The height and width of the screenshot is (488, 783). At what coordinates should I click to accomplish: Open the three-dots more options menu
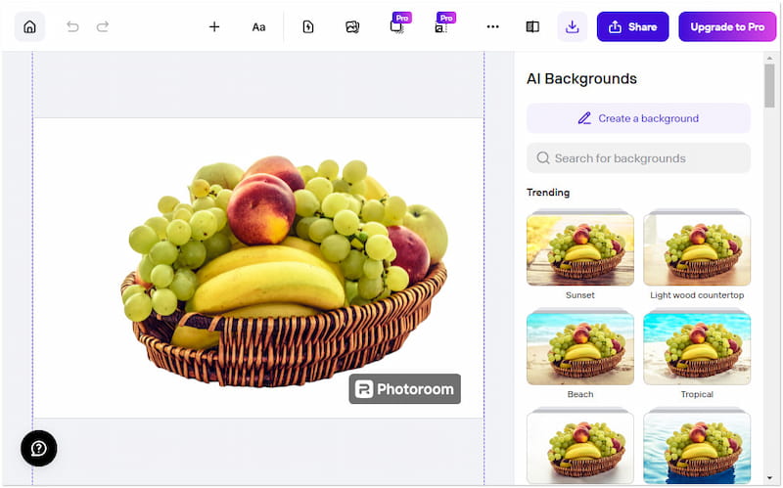pos(492,26)
